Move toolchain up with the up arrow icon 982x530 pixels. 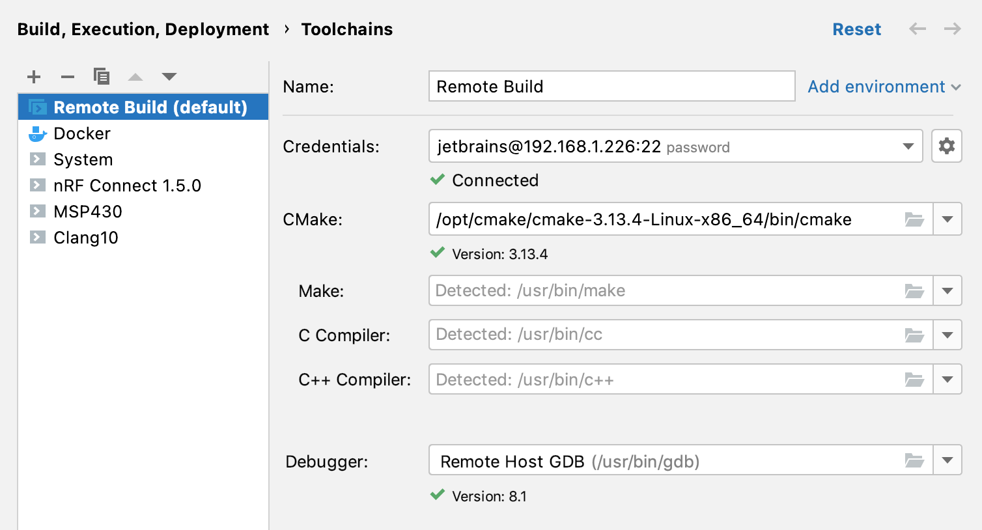(x=135, y=76)
